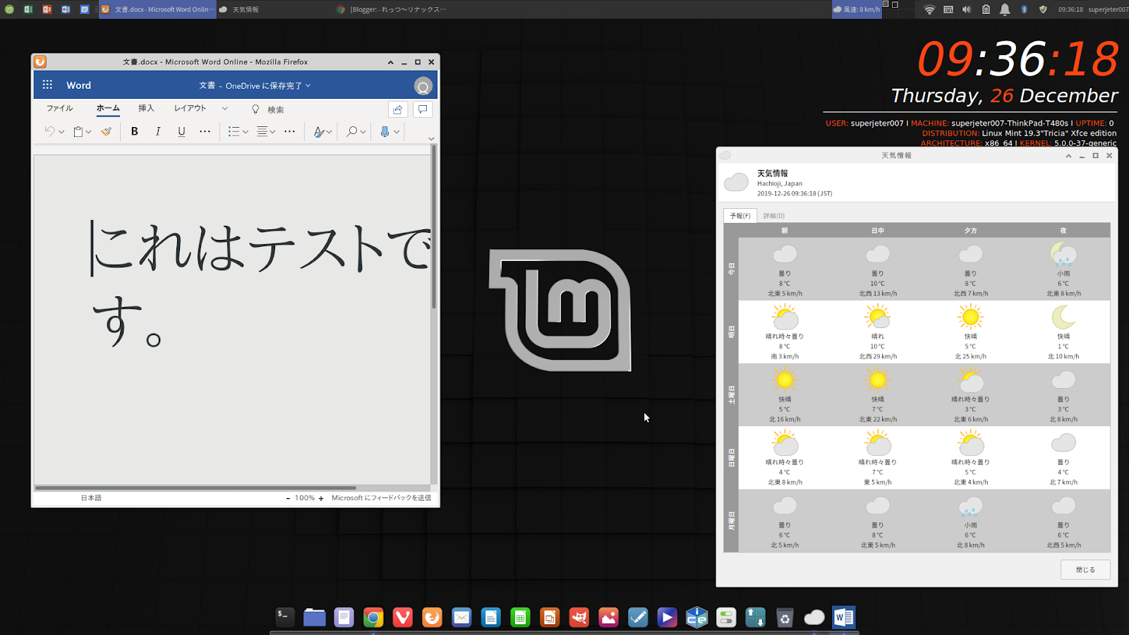This screenshot has height=635, width=1129.
Task: Open the Linux Mint menu icon in panel
Action: (x=9, y=9)
